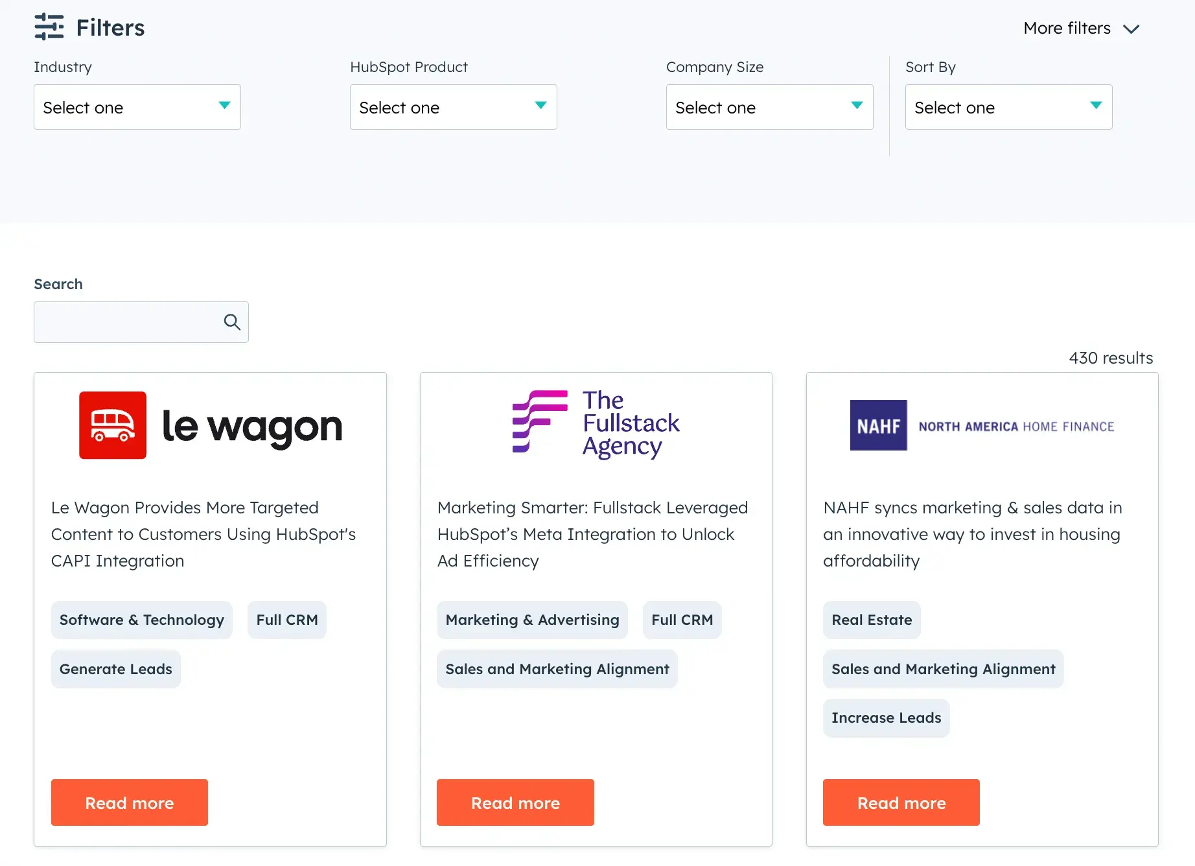This screenshot has width=1195, height=866.
Task: Click Read more on Le Wagon card
Action: [130, 802]
